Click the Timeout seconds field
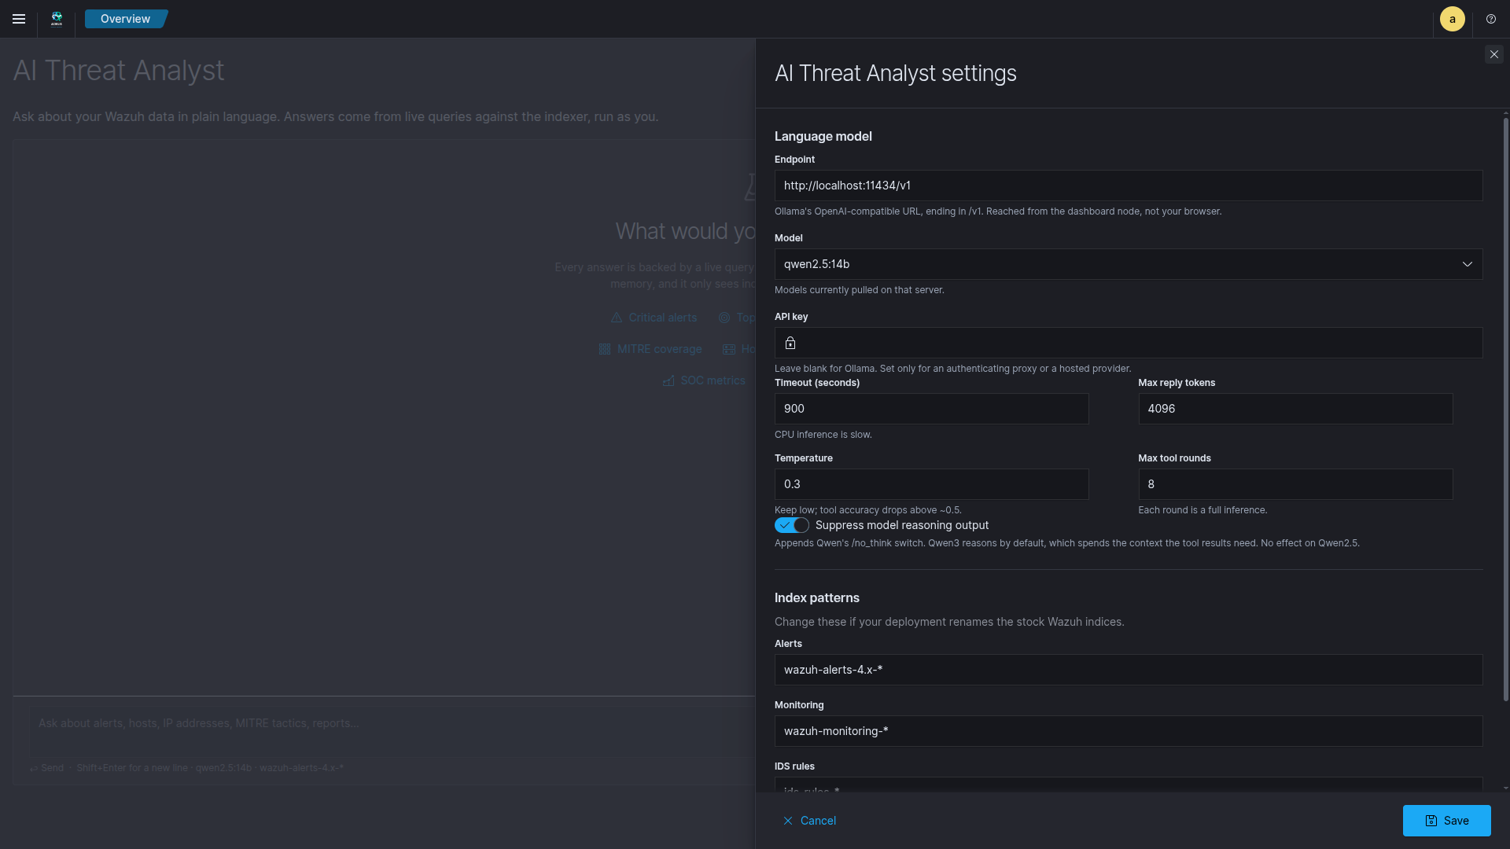The image size is (1510, 849). click(932, 409)
